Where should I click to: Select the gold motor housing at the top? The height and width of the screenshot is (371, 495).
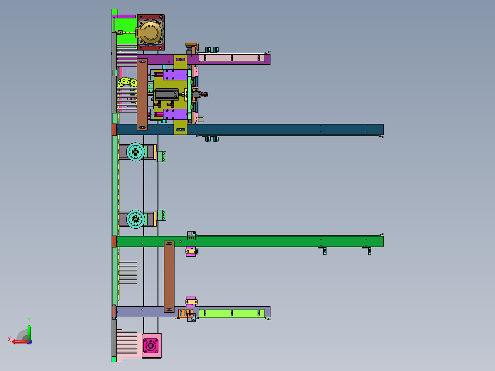click(x=150, y=33)
